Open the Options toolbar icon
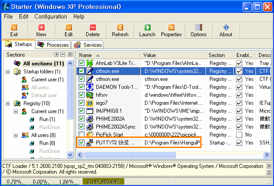274x186 pixels. click(x=199, y=27)
